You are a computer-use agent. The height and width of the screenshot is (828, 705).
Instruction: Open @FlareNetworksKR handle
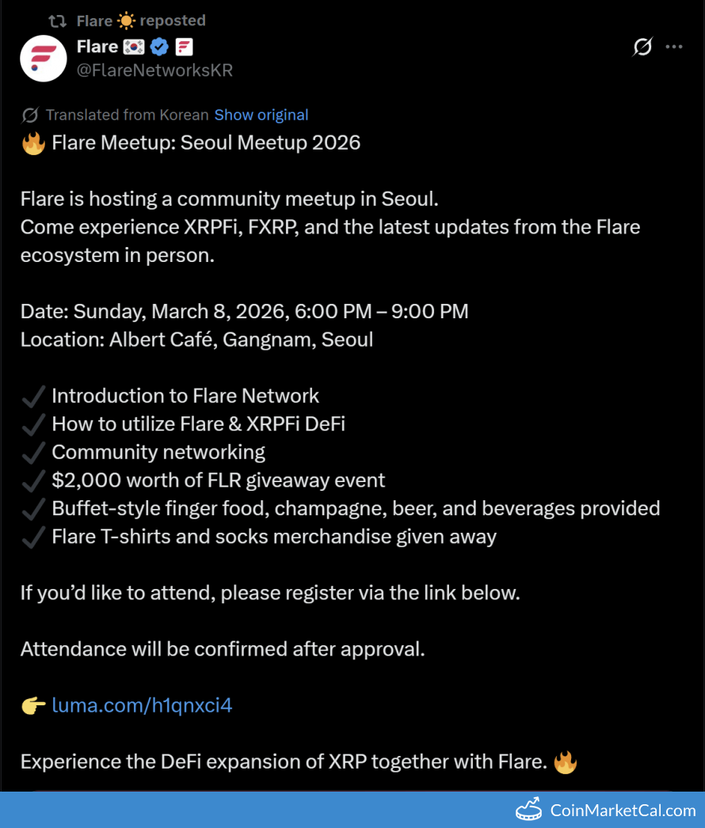154,70
